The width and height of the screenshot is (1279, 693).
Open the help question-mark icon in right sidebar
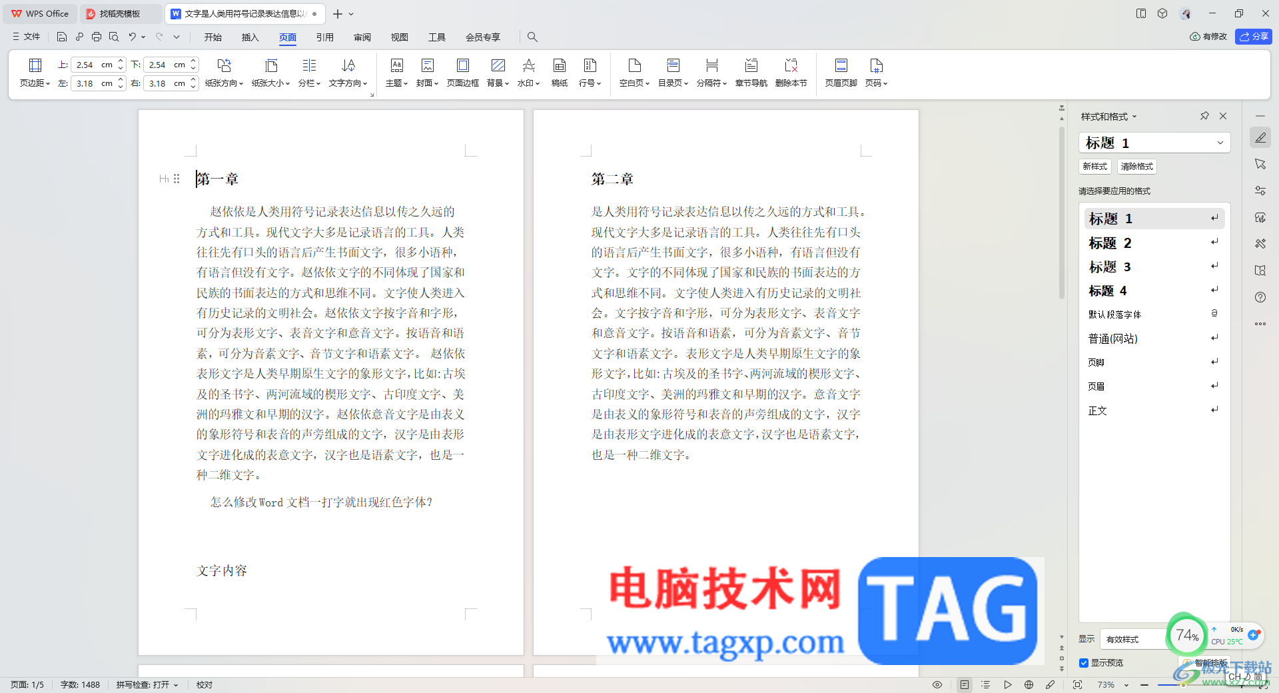1260,297
